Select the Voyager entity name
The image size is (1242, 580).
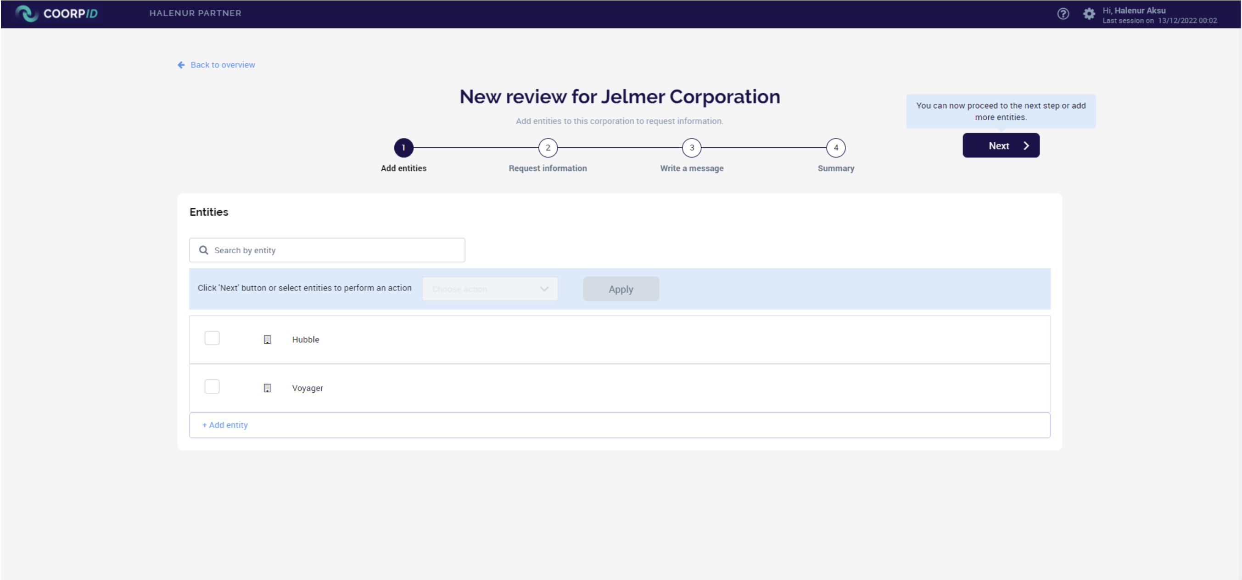(307, 388)
